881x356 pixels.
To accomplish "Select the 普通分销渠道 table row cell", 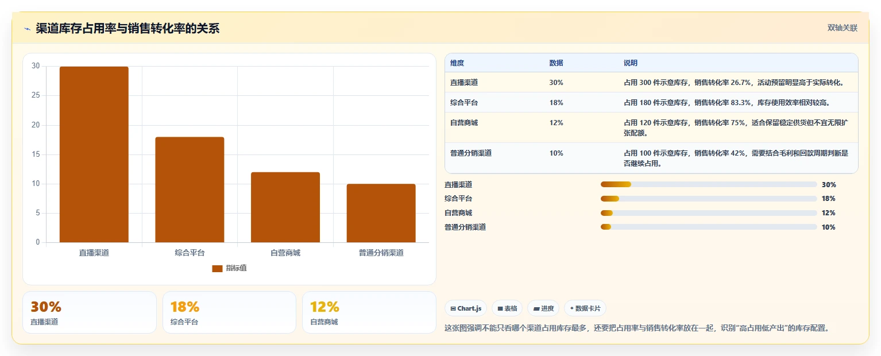I will point(471,153).
